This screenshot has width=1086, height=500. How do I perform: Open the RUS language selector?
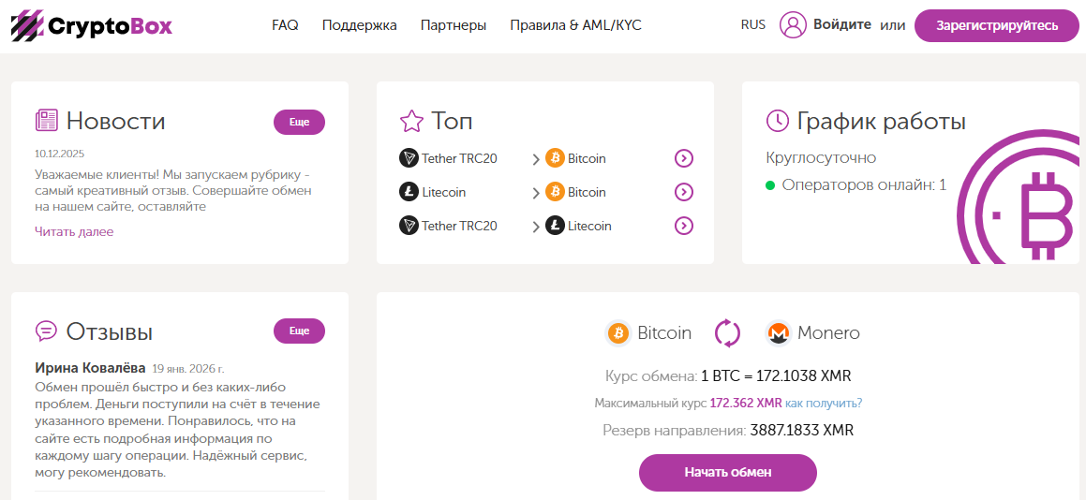(752, 25)
